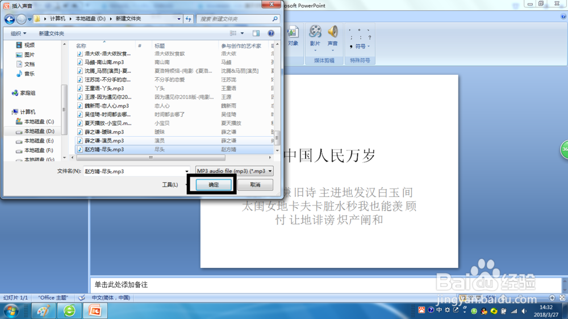Open the 组织 menu
This screenshot has width=568, height=319.
pyautogui.click(x=18, y=33)
